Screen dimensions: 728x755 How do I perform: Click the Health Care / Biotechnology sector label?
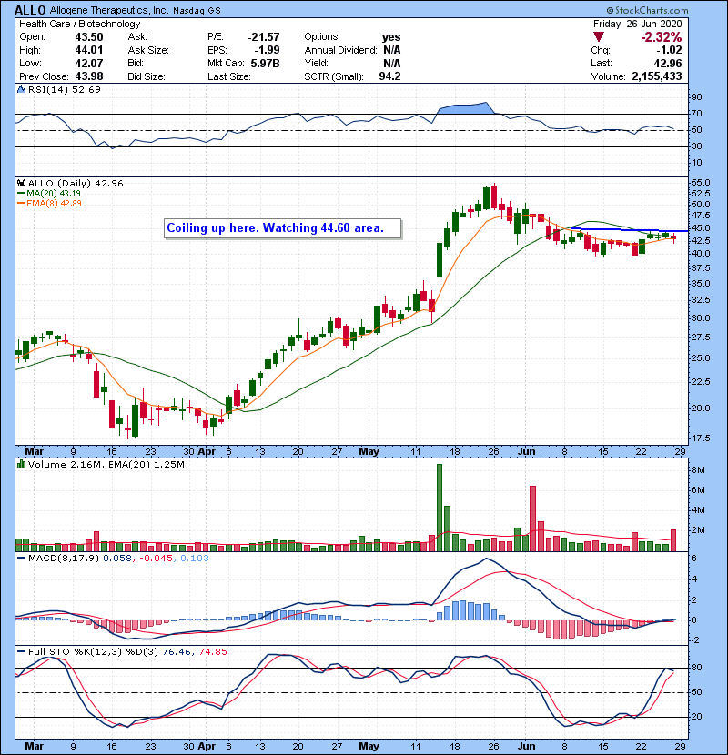(79, 24)
